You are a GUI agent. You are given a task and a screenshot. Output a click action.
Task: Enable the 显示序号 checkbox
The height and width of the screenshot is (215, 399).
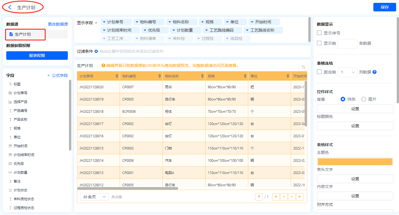coord(319,33)
